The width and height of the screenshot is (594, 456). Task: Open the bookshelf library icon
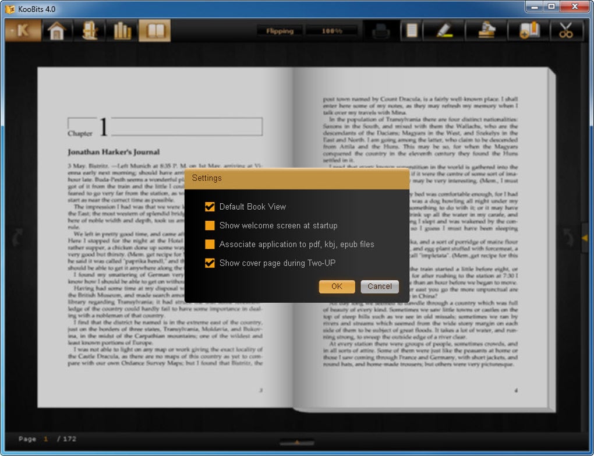click(122, 30)
